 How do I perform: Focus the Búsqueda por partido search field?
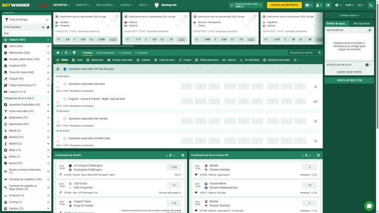pos(303,53)
